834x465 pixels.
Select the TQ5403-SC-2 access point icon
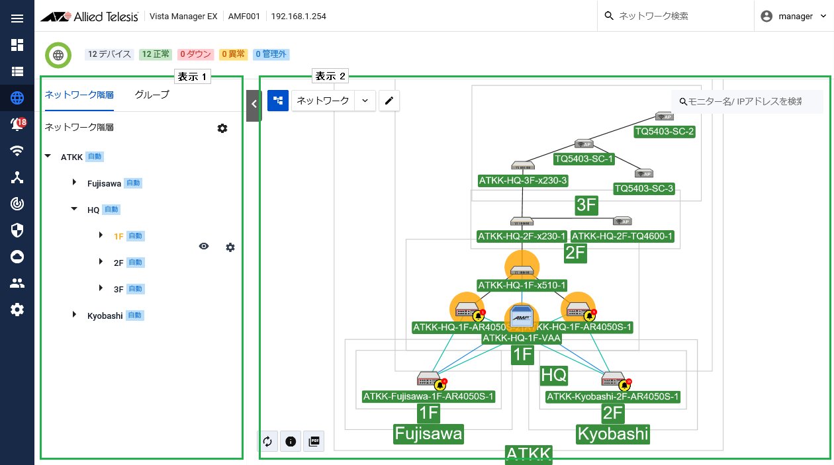coord(665,116)
